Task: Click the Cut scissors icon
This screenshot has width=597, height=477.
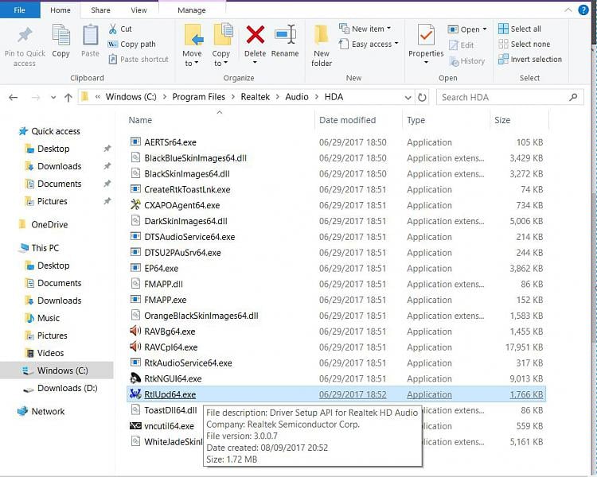Action: pyautogui.click(x=113, y=29)
